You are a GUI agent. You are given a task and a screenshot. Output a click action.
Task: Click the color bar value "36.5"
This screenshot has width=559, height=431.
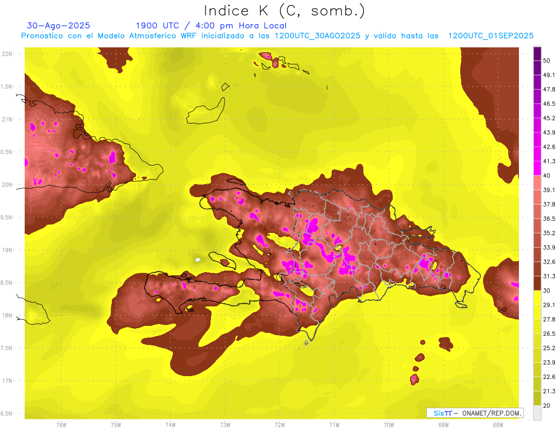click(x=549, y=219)
